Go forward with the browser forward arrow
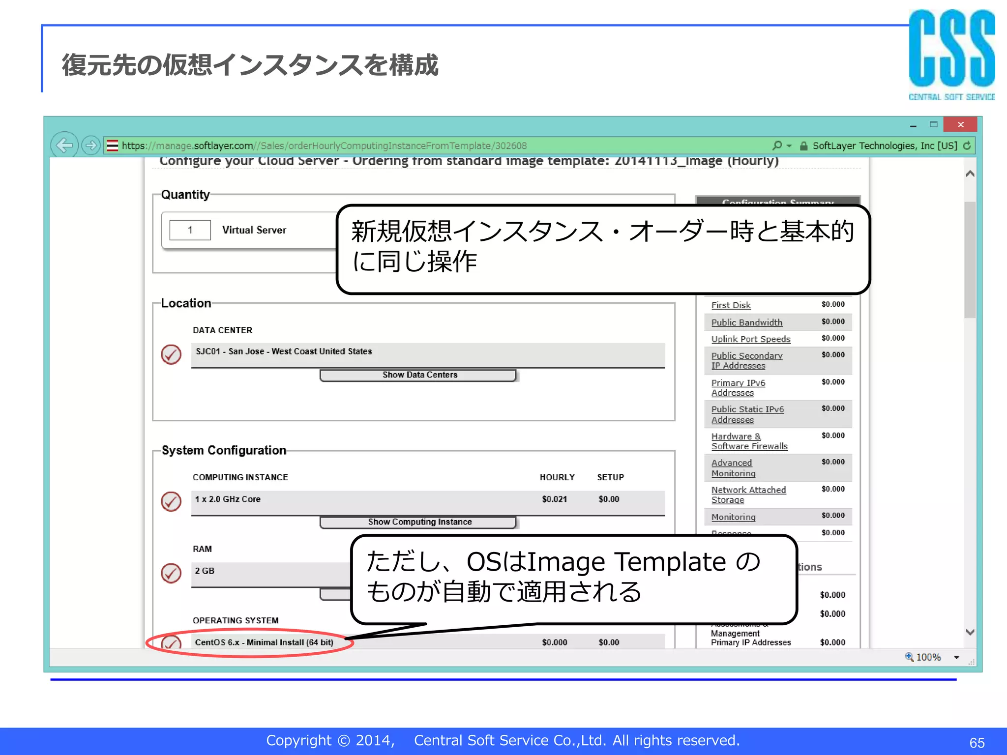The width and height of the screenshot is (1007, 755). [91, 145]
